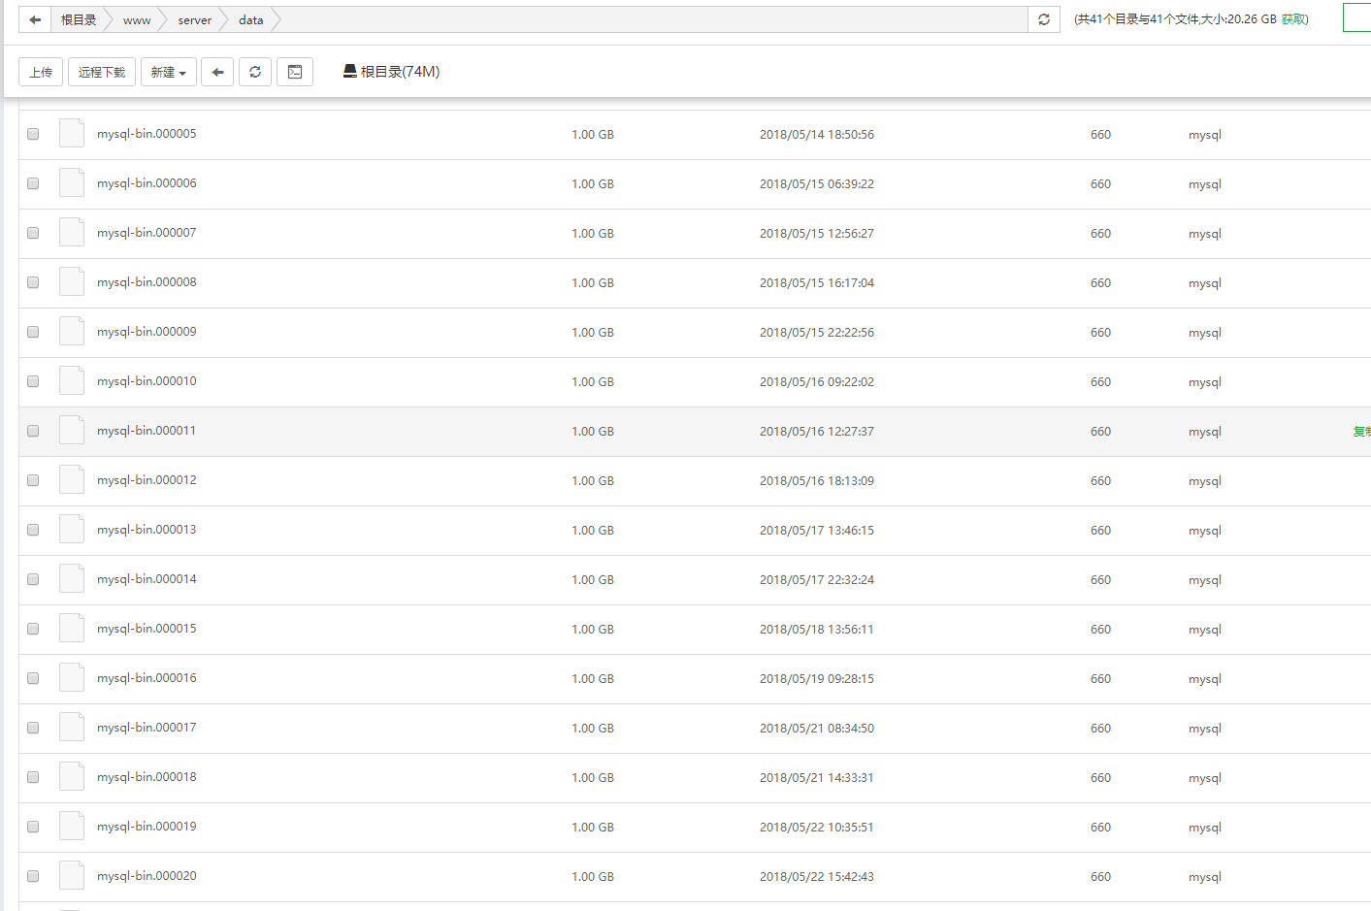Go to www in the breadcrumb path
The height and width of the screenshot is (911, 1371).
[137, 19]
